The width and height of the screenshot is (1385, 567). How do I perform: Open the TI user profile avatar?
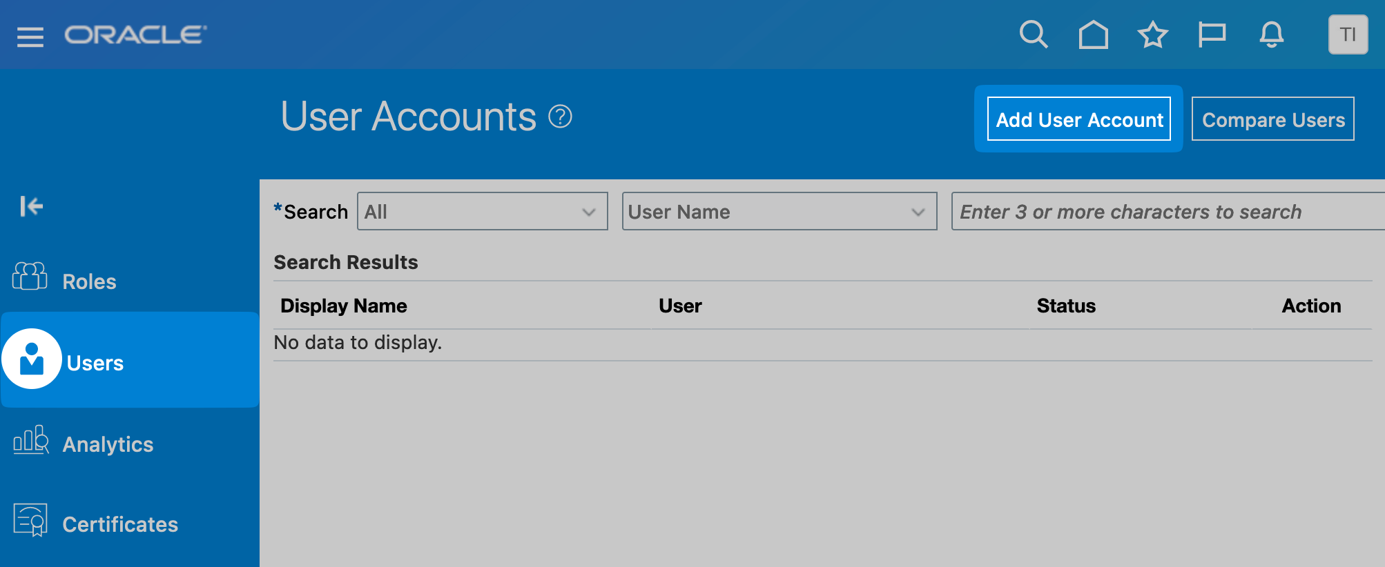click(1347, 34)
